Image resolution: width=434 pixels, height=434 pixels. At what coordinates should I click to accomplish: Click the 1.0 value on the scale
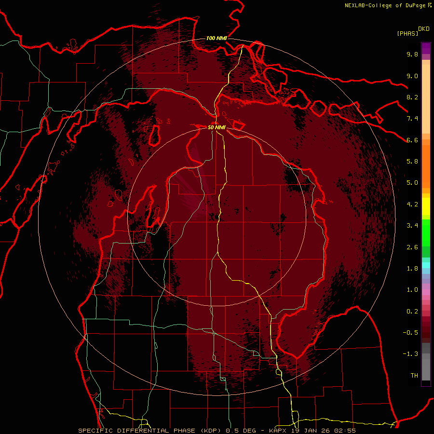pos(412,290)
